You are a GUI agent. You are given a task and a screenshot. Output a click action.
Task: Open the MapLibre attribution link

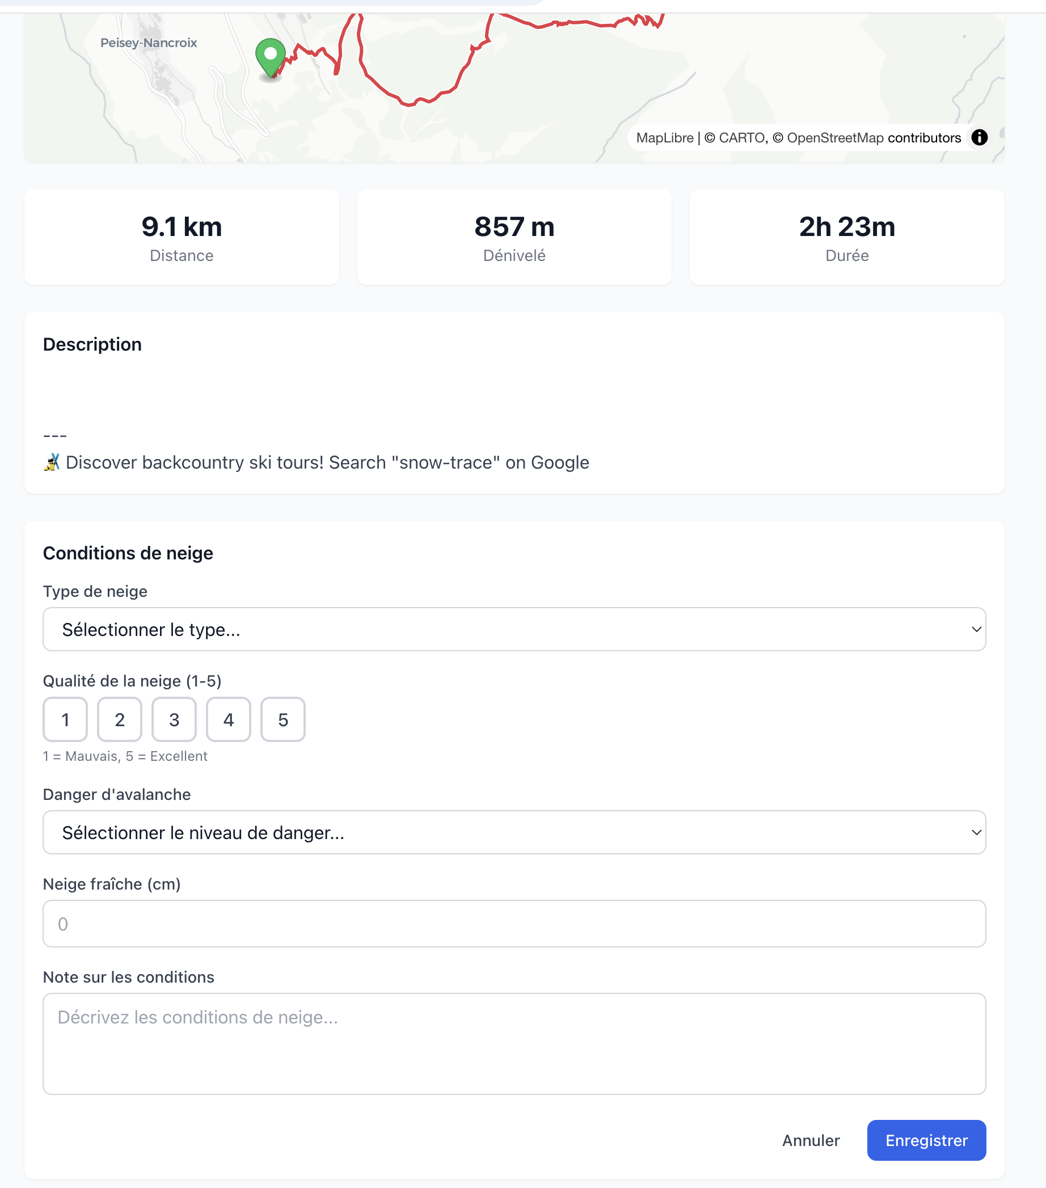point(664,138)
